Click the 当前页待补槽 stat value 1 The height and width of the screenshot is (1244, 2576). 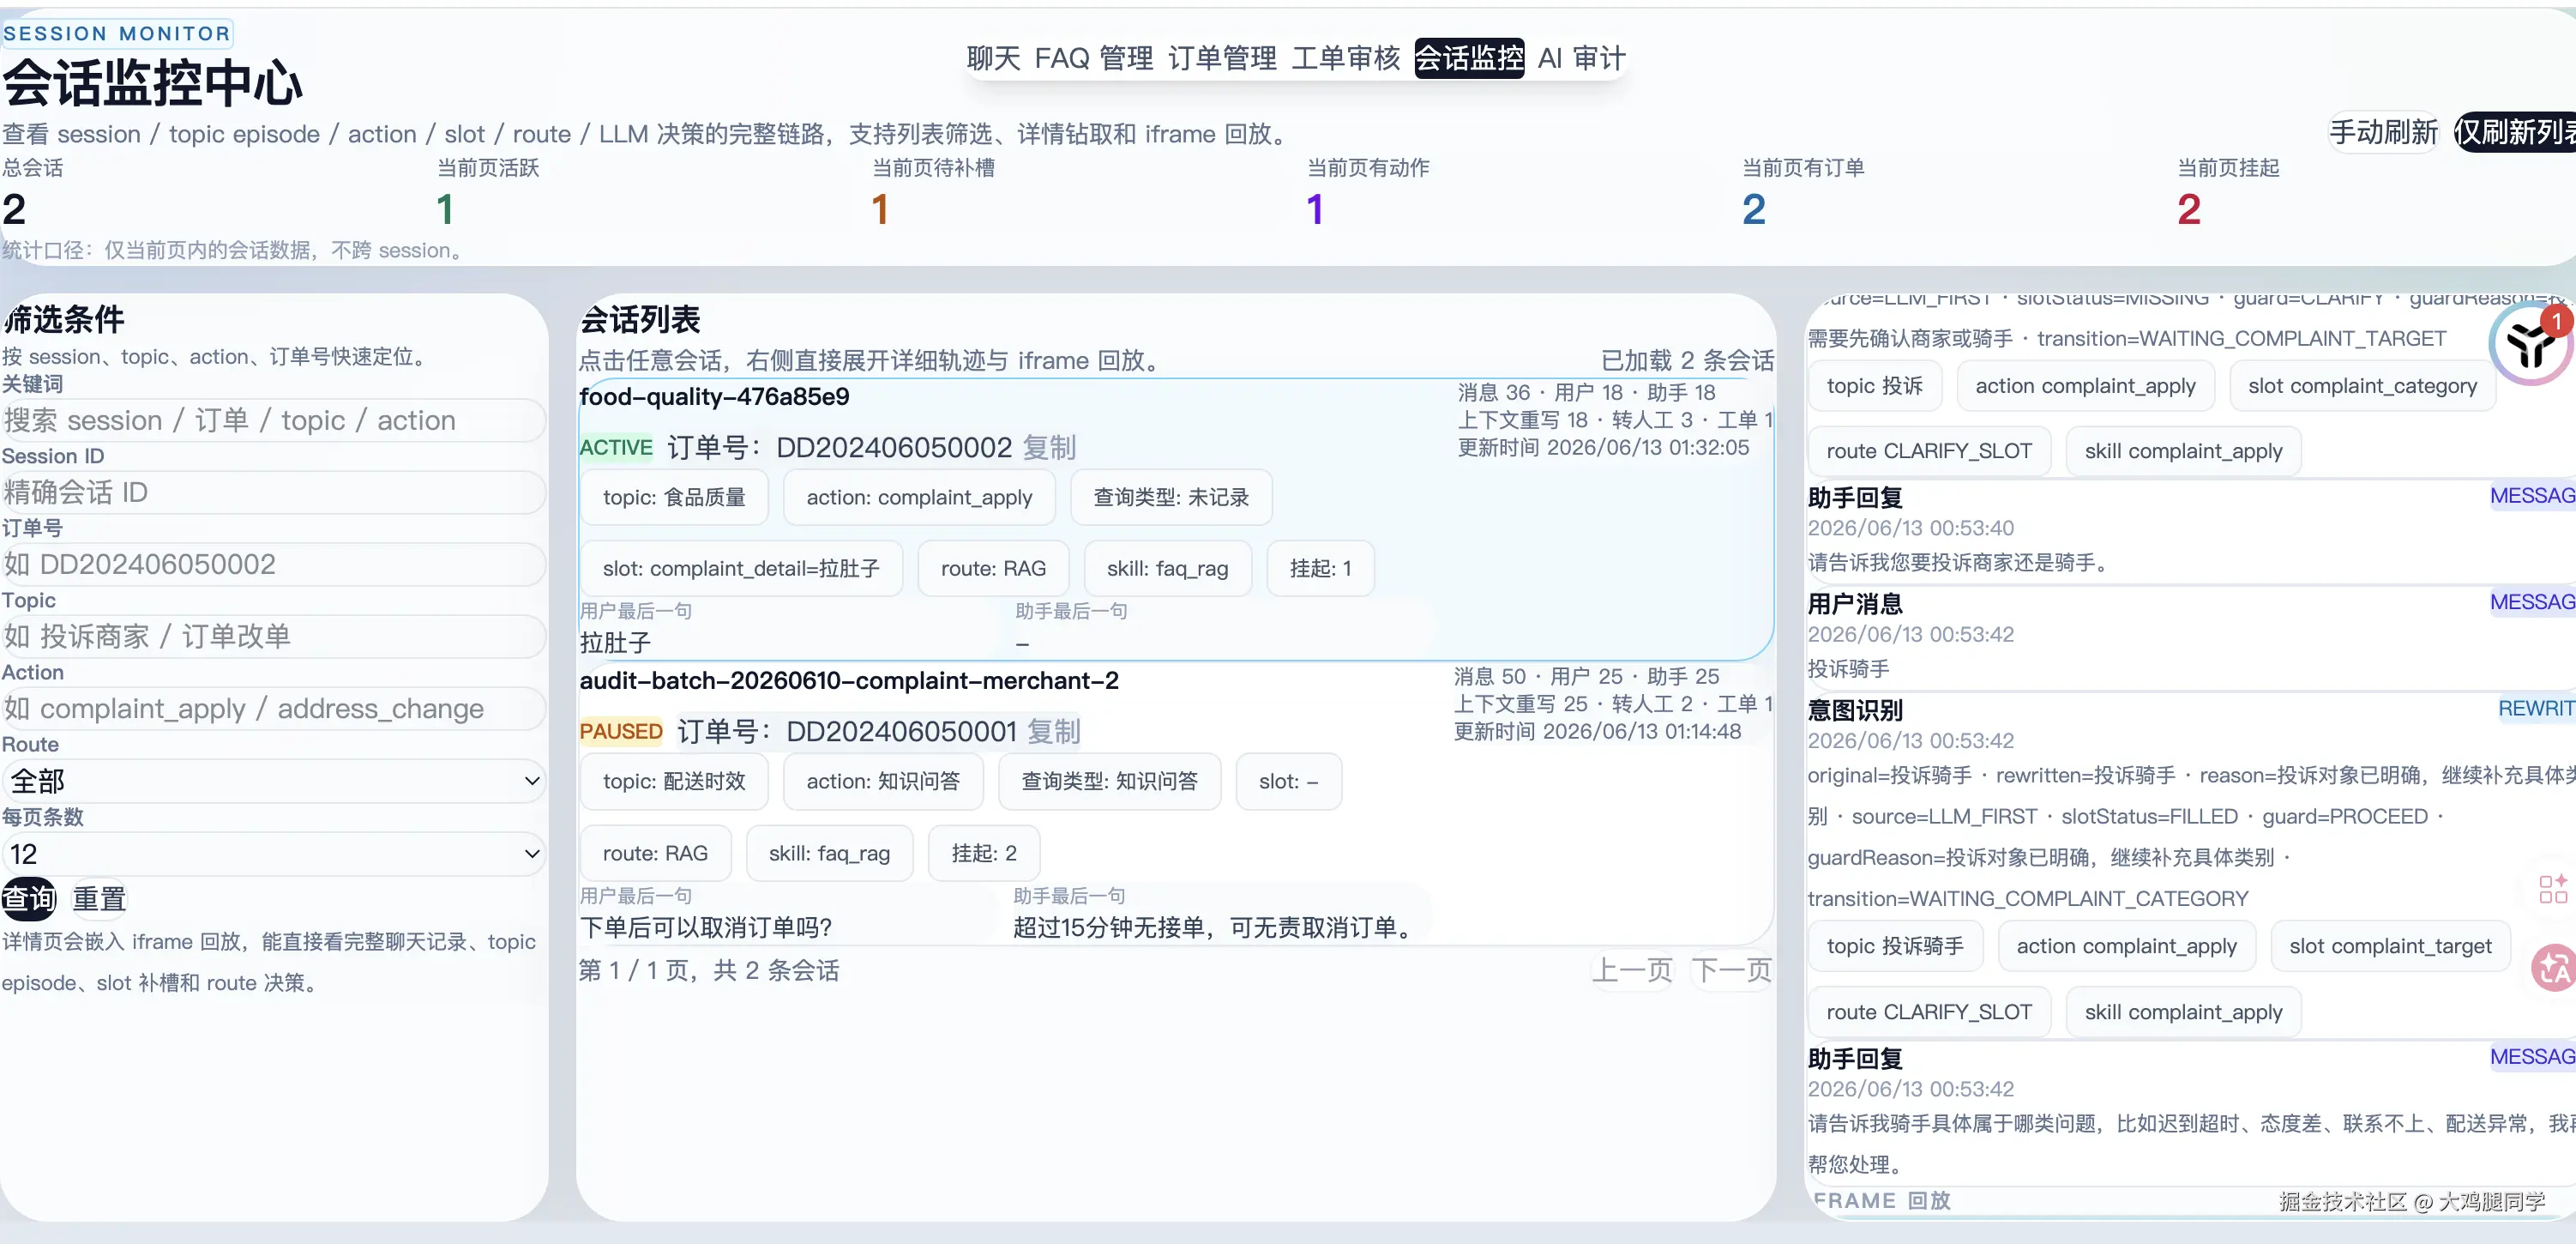(880, 209)
